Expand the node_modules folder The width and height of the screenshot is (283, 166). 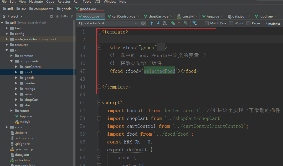(7, 39)
